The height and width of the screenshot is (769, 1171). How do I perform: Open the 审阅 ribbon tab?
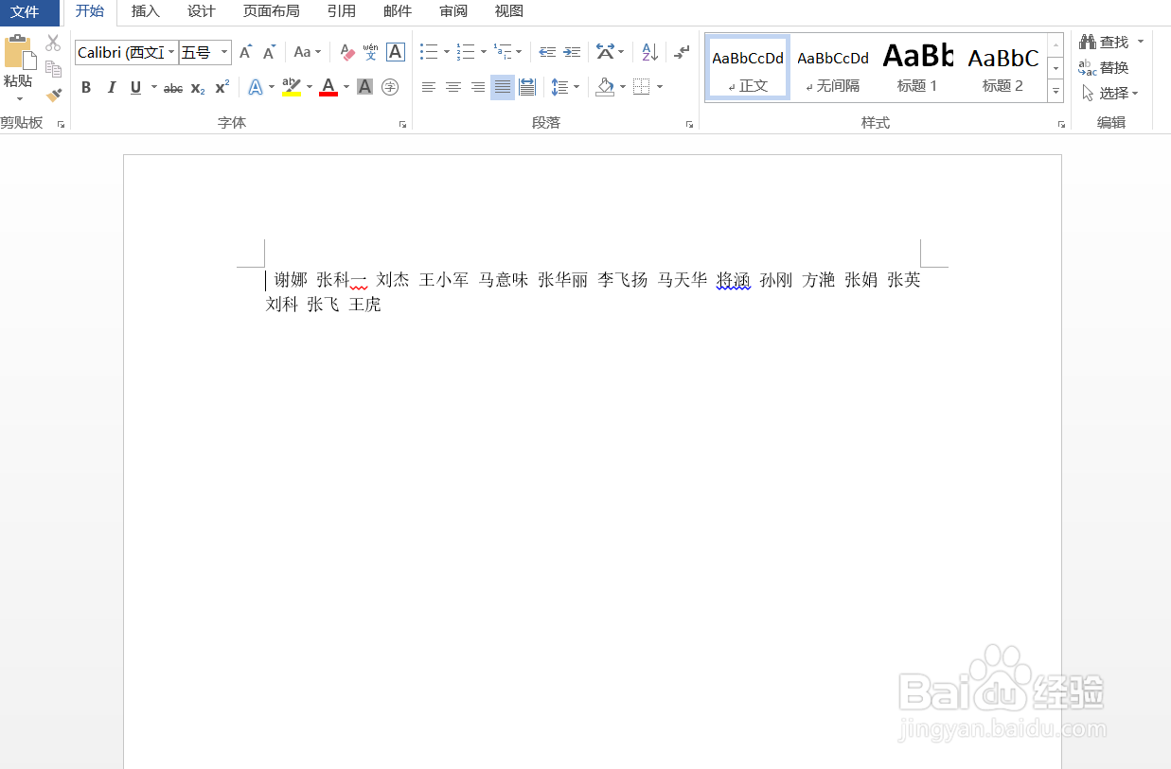(452, 12)
